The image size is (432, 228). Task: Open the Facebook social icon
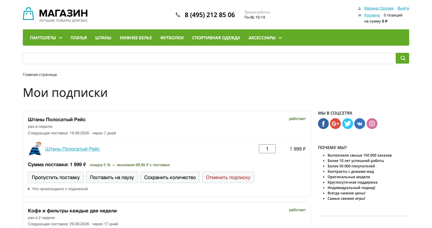click(x=323, y=124)
